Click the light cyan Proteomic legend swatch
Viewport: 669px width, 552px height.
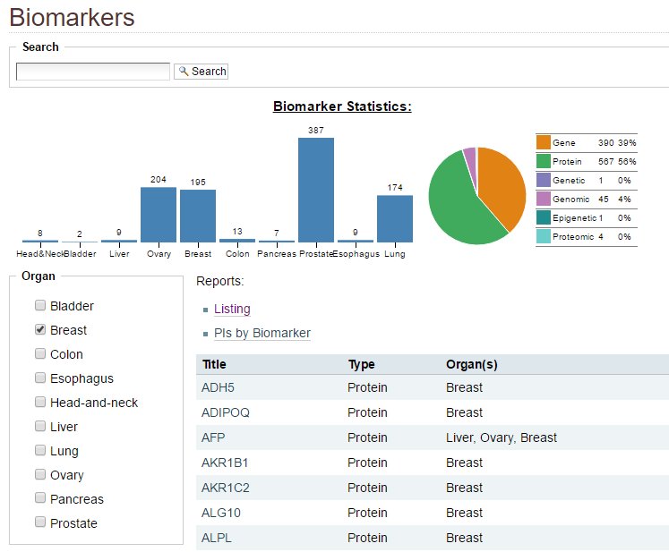click(543, 236)
